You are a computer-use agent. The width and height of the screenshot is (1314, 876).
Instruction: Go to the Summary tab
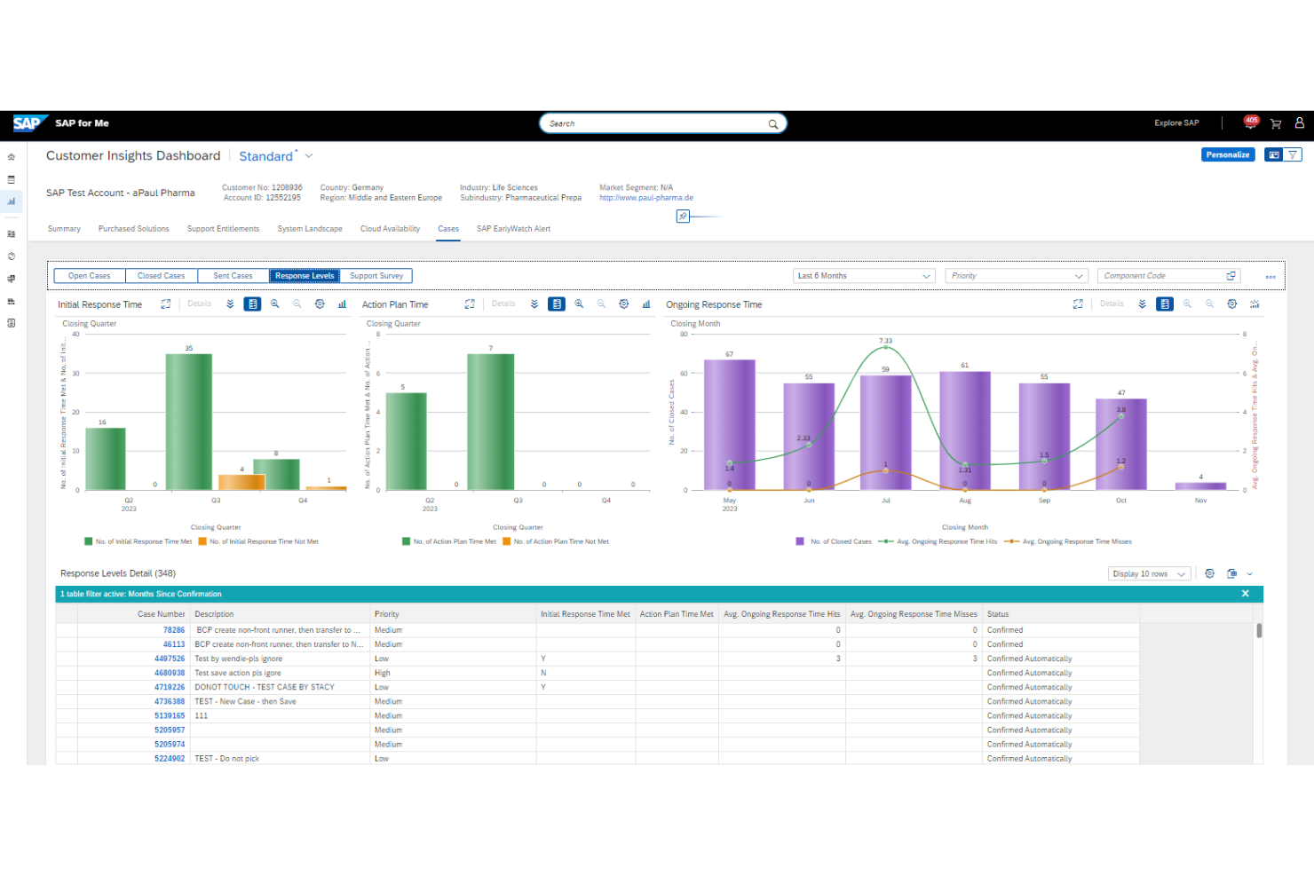(x=64, y=229)
